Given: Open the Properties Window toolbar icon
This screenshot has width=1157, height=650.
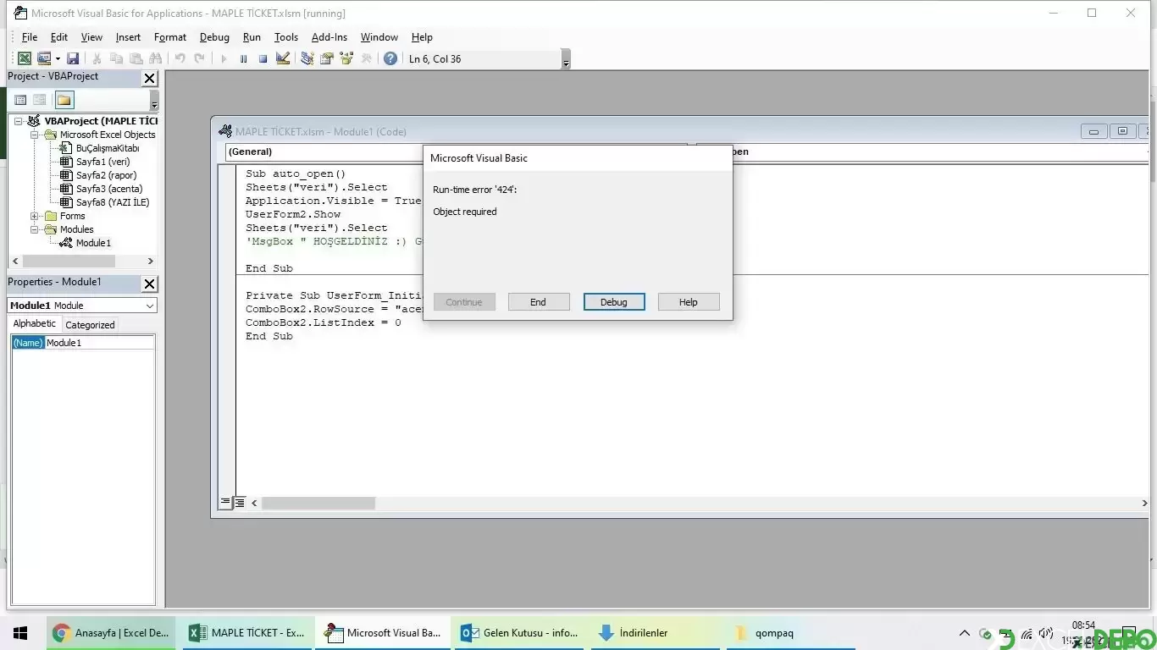Looking at the screenshot, I should pos(326,58).
